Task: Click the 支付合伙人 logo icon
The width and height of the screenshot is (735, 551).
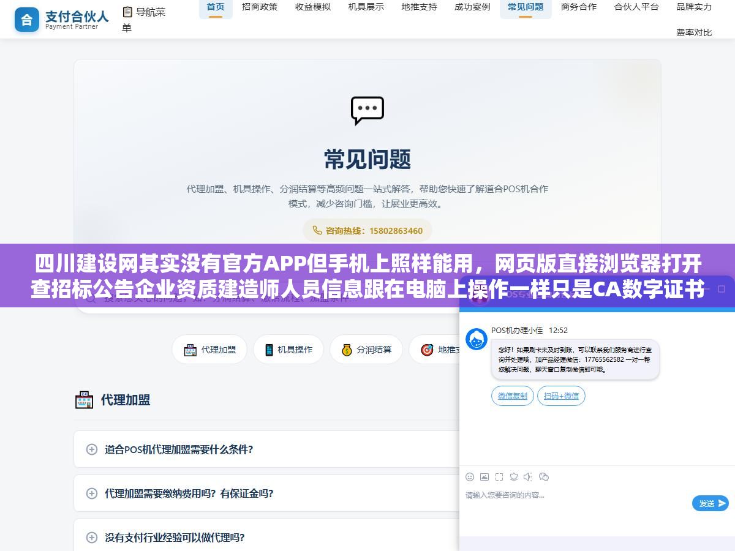Action: pos(26,20)
